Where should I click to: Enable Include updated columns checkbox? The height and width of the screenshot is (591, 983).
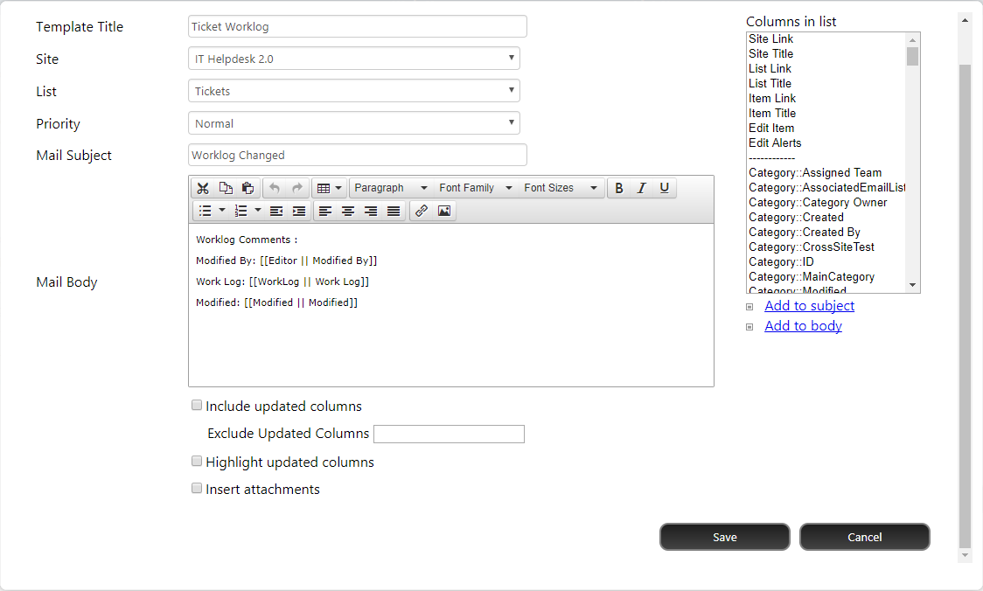pyautogui.click(x=197, y=406)
